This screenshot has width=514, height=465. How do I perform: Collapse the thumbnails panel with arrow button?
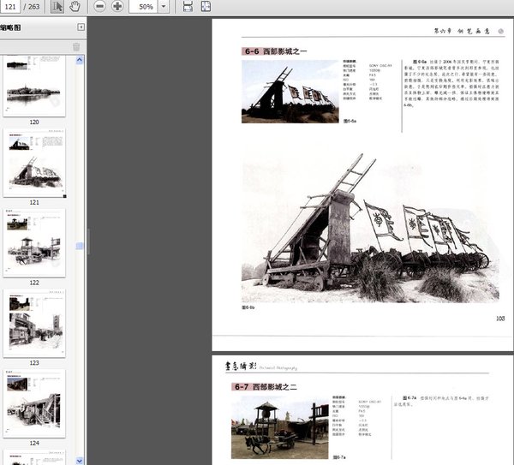(x=81, y=27)
